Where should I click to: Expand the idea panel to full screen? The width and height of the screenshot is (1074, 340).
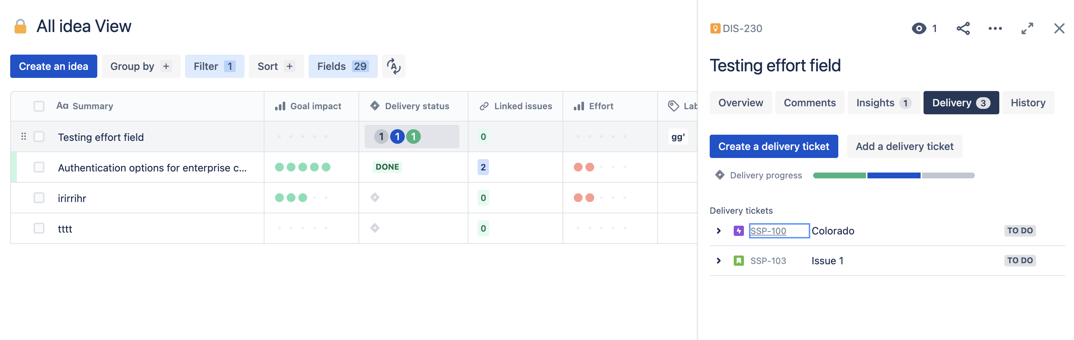(x=1027, y=28)
